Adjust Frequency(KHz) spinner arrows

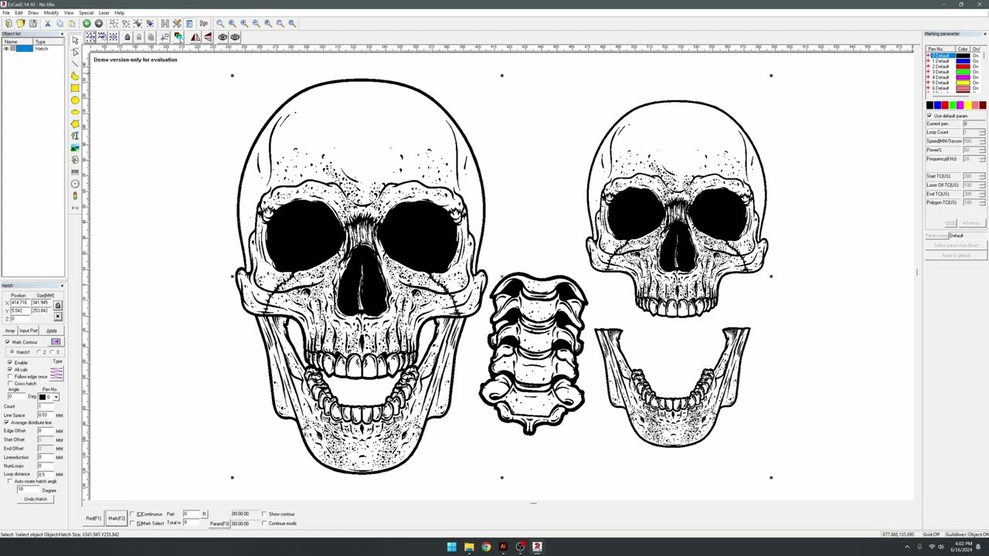point(982,159)
